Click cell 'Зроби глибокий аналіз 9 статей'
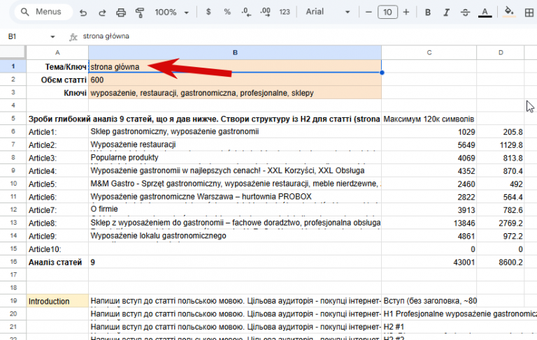The width and height of the screenshot is (537, 340). (204, 119)
